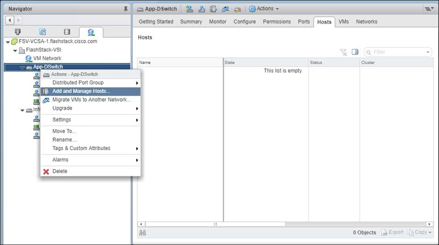This screenshot has width=439, height=245.
Task: Click the green uplink group icon under Infra switch
Action: pos(36,127)
